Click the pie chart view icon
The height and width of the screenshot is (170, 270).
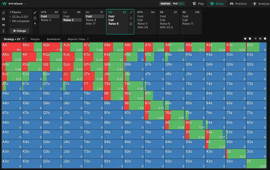coord(245,39)
